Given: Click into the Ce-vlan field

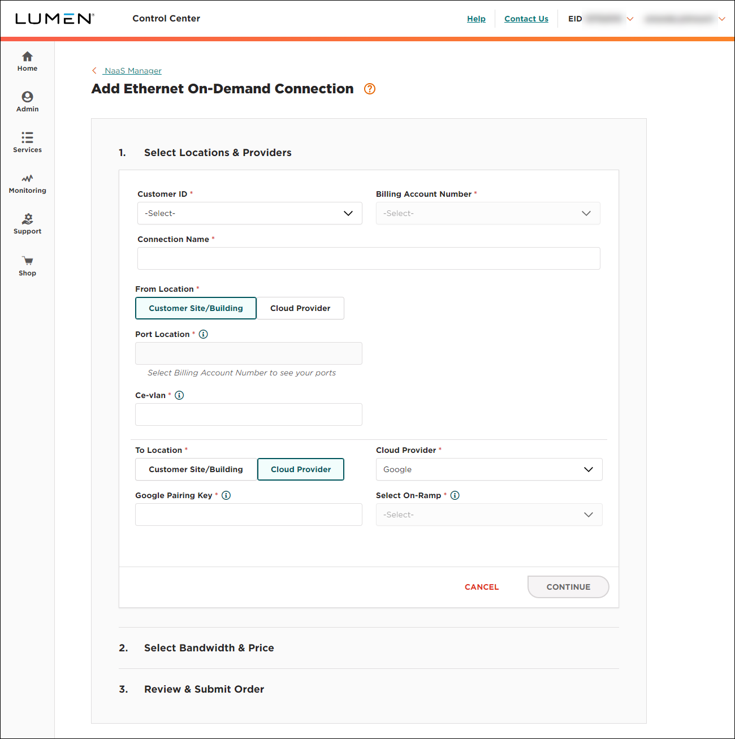Looking at the screenshot, I should click(249, 414).
